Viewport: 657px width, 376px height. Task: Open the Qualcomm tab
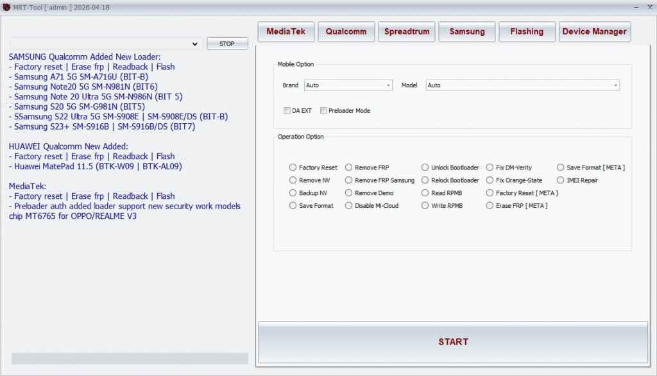346,31
